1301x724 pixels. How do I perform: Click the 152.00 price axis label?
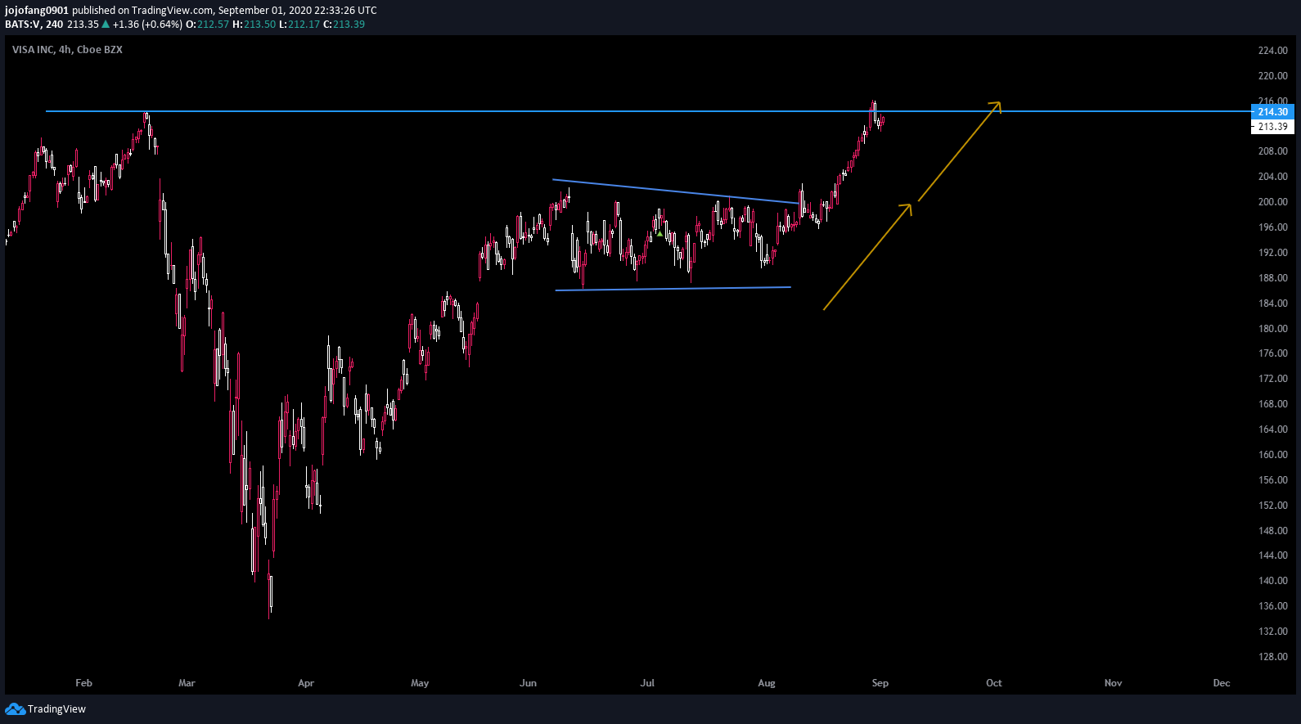(x=1272, y=506)
